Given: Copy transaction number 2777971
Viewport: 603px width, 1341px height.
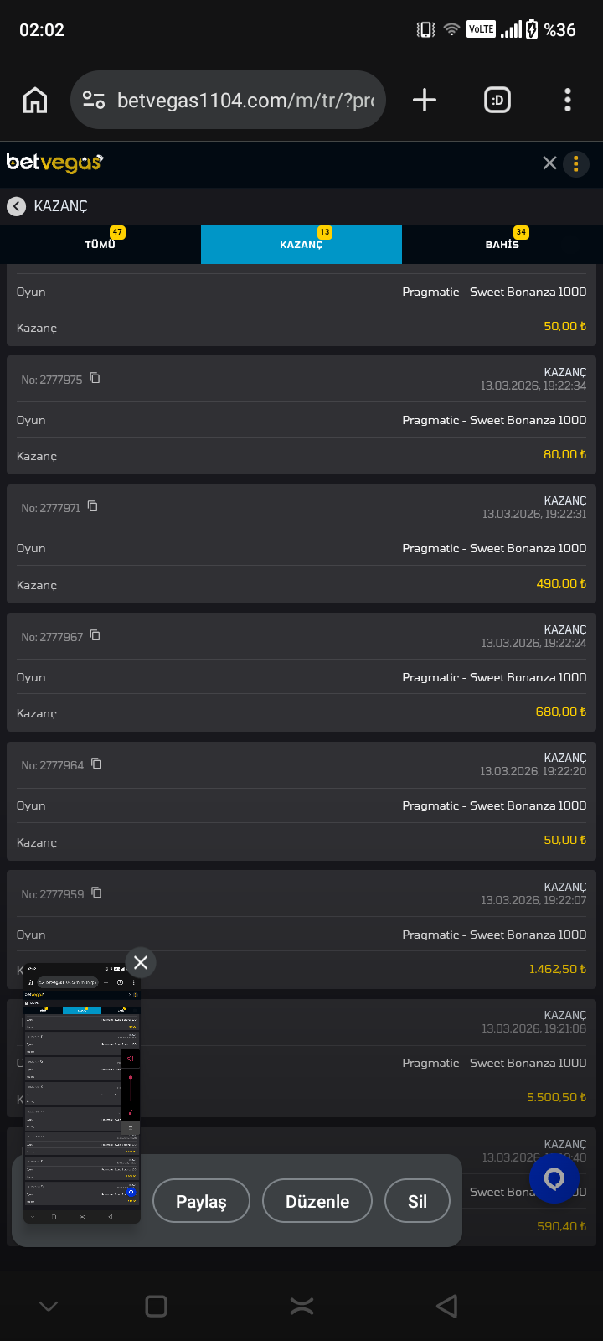Looking at the screenshot, I should coord(93,506).
